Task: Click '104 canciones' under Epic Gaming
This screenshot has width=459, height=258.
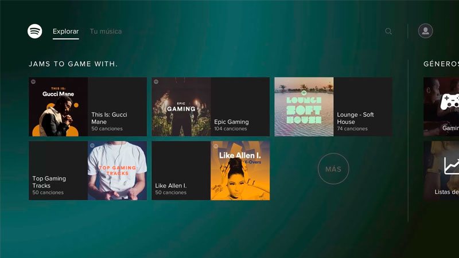Action: pyautogui.click(x=231, y=128)
